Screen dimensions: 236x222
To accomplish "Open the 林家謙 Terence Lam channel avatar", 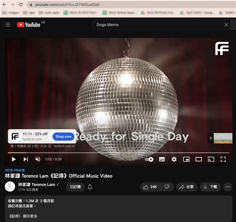I will pos(10,187).
